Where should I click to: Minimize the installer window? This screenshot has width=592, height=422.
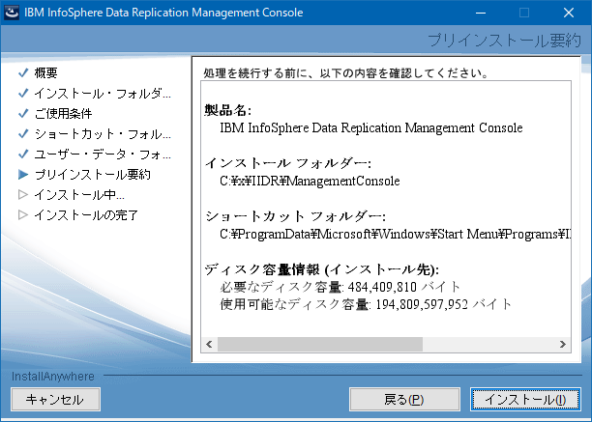point(480,13)
